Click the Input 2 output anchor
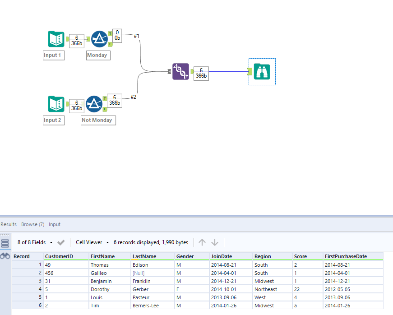393x315 pixels. click(x=67, y=104)
